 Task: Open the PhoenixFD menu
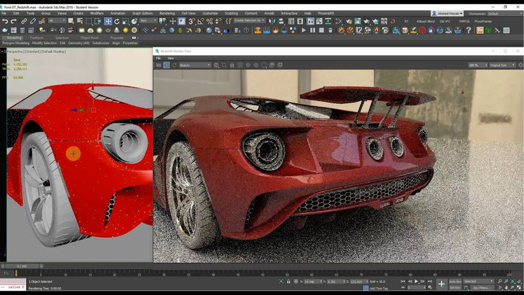[326, 13]
